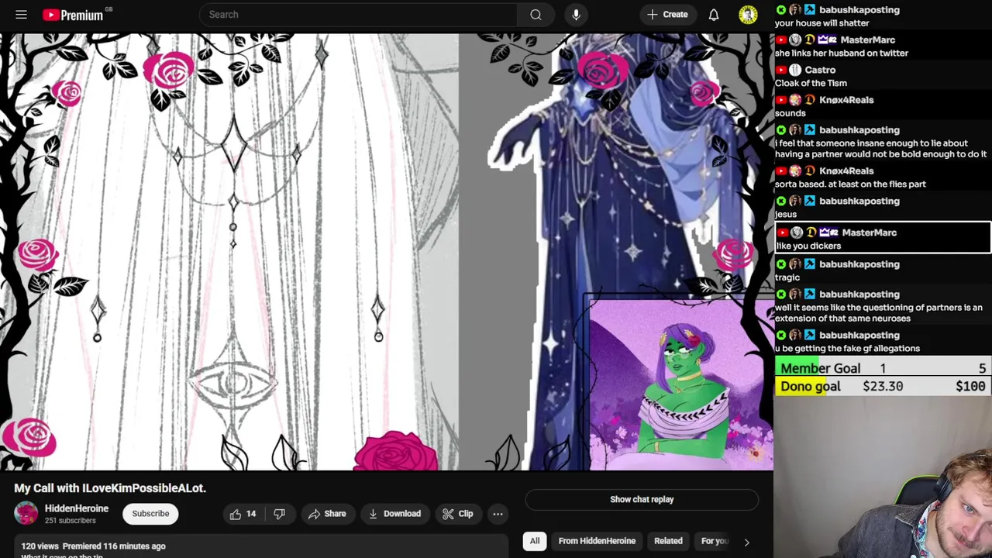Open the YouTube hamburger guide menu

pyautogui.click(x=21, y=15)
